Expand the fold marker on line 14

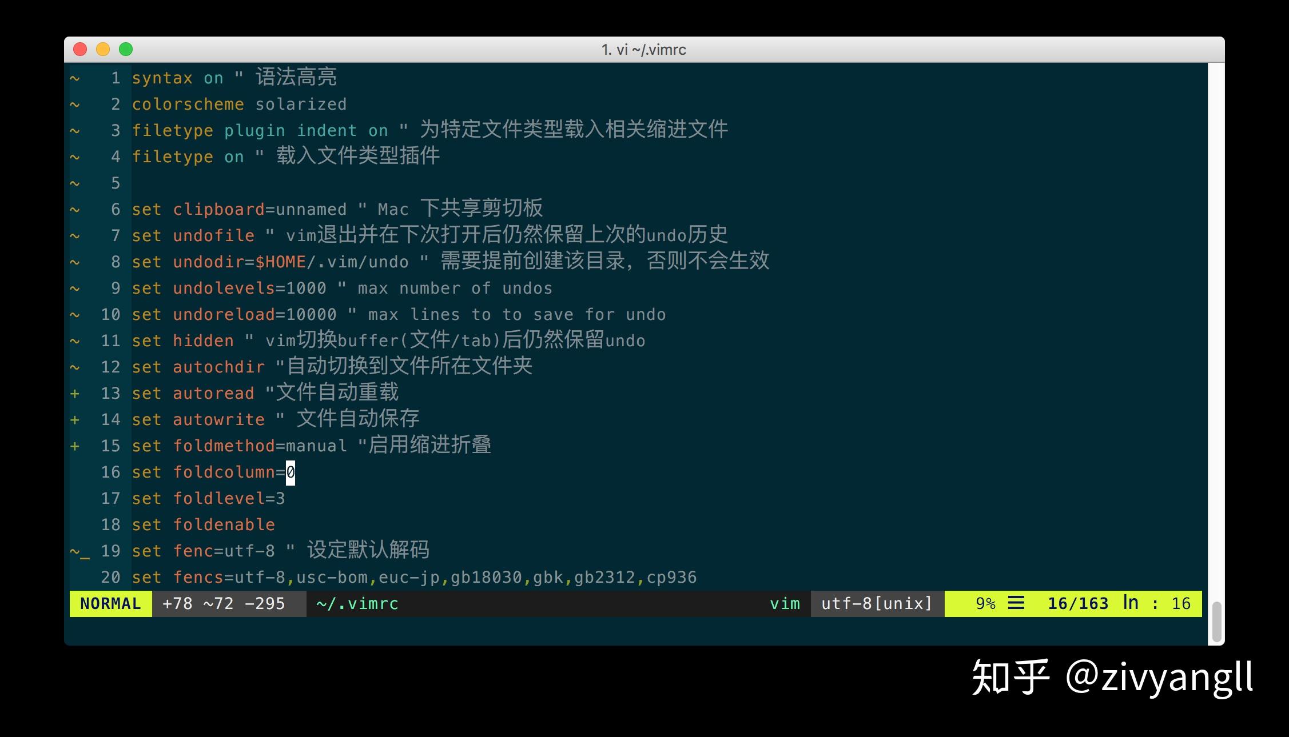(76, 419)
